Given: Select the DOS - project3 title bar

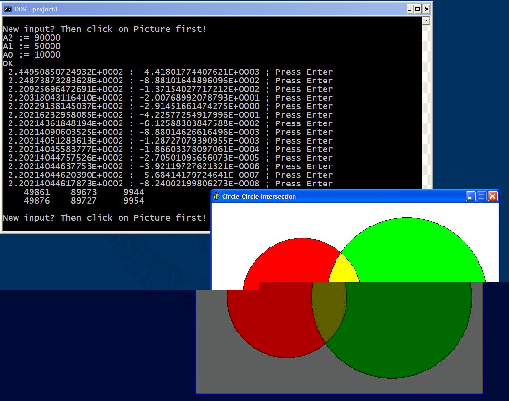Looking at the screenshot, I should tap(191, 9).
